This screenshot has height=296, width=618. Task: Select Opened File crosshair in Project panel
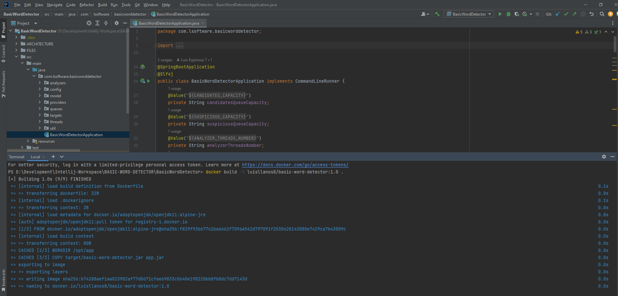pyautogui.click(x=89, y=23)
